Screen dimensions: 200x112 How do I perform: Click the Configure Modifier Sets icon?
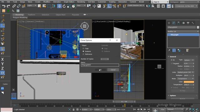pyautogui.click(x=187, y=50)
